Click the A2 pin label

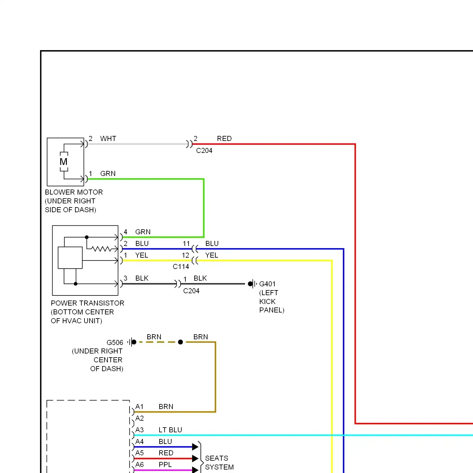tap(139, 418)
